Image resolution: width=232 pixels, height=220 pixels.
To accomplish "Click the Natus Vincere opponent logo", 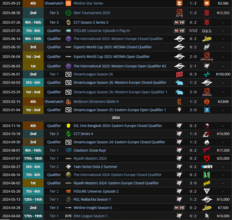I will 207,183.
